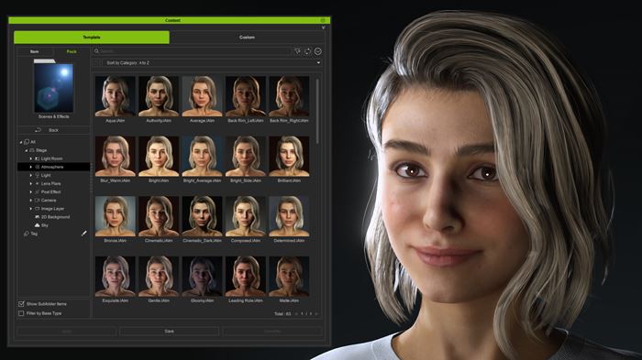
Task: Switch to the Custom tab
Action: tap(247, 38)
